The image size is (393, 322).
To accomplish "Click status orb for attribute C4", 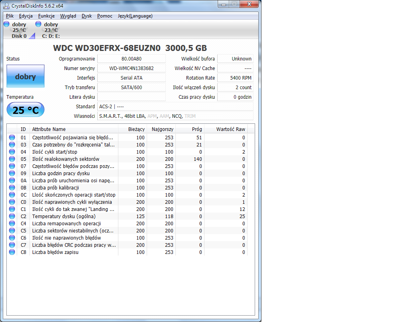I will (12, 223).
